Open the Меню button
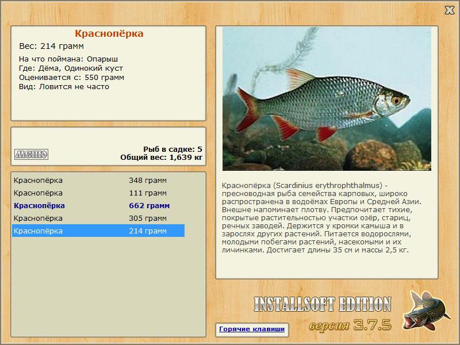 click(x=31, y=154)
